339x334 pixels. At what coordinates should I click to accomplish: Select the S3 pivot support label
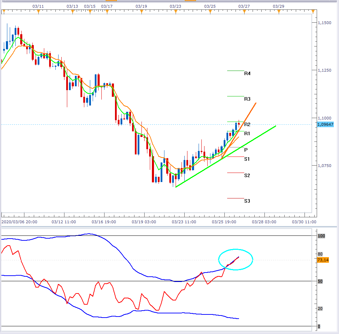pos(247,201)
